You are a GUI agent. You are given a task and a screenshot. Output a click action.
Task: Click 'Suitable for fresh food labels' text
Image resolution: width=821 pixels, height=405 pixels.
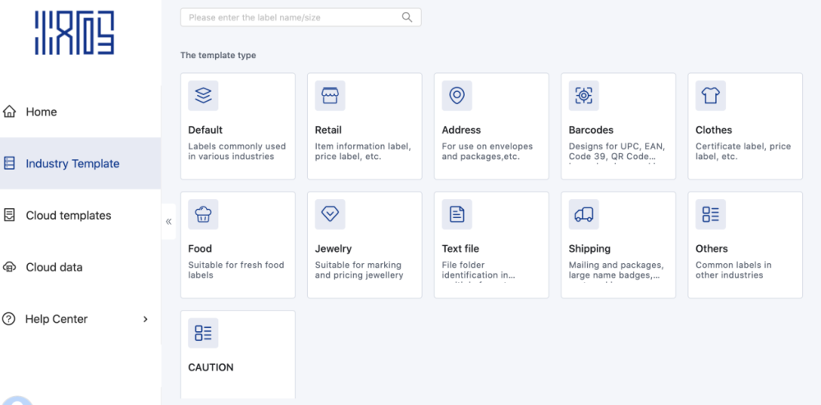236,270
